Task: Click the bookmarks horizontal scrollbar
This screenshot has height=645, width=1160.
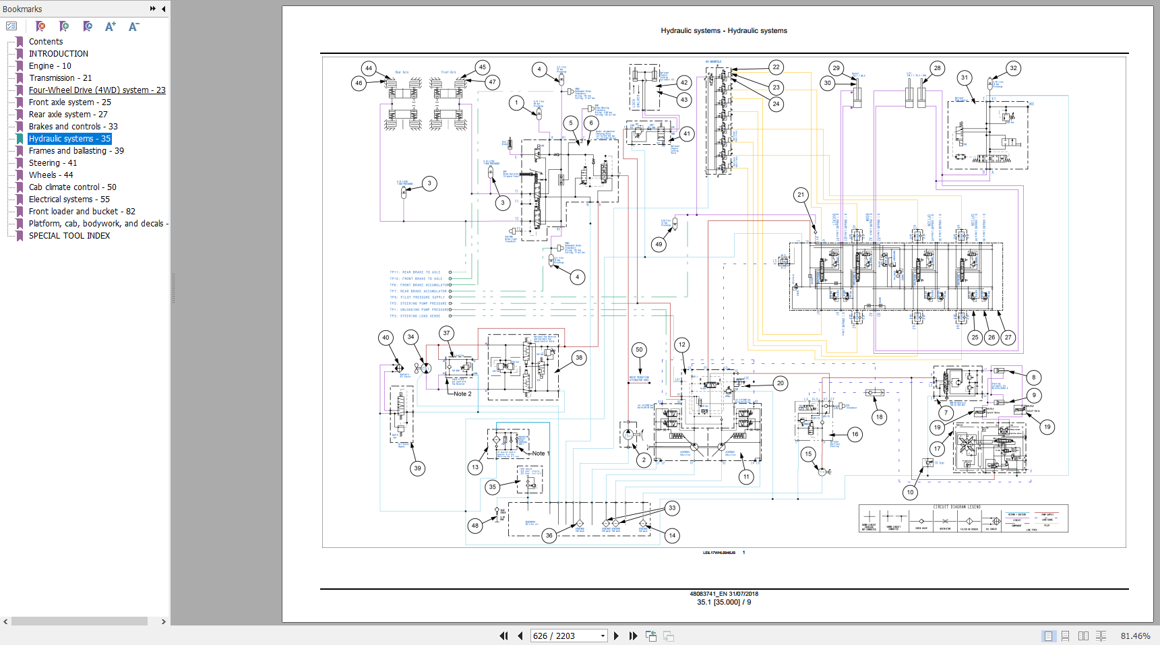Action: pyautogui.click(x=79, y=621)
